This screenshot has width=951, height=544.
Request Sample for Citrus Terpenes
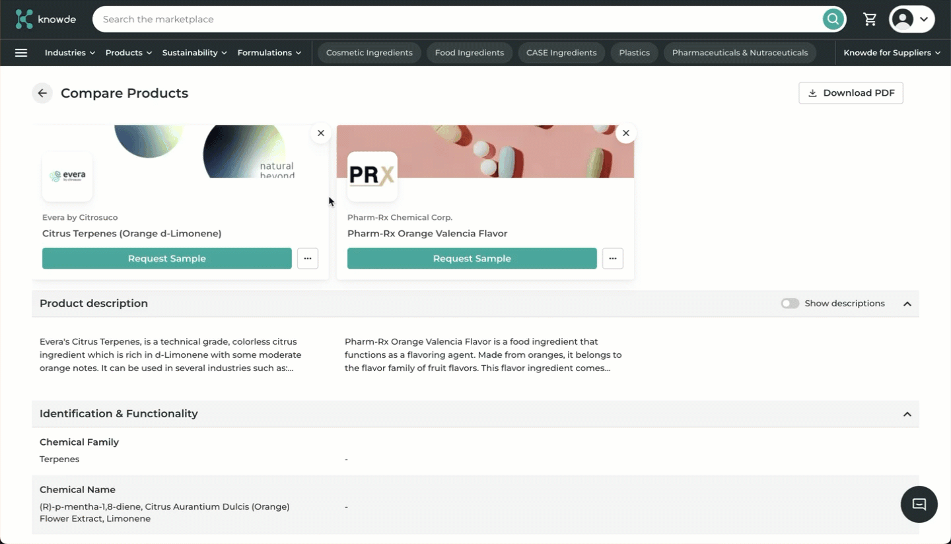(167, 259)
